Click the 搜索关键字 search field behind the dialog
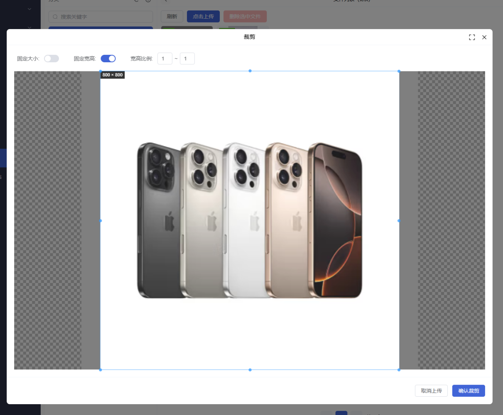Image resolution: width=503 pixels, height=415 pixels. (101, 17)
